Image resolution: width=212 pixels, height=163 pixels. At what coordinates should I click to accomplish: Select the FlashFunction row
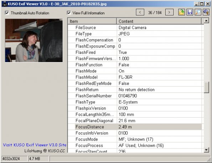(x=135, y=65)
